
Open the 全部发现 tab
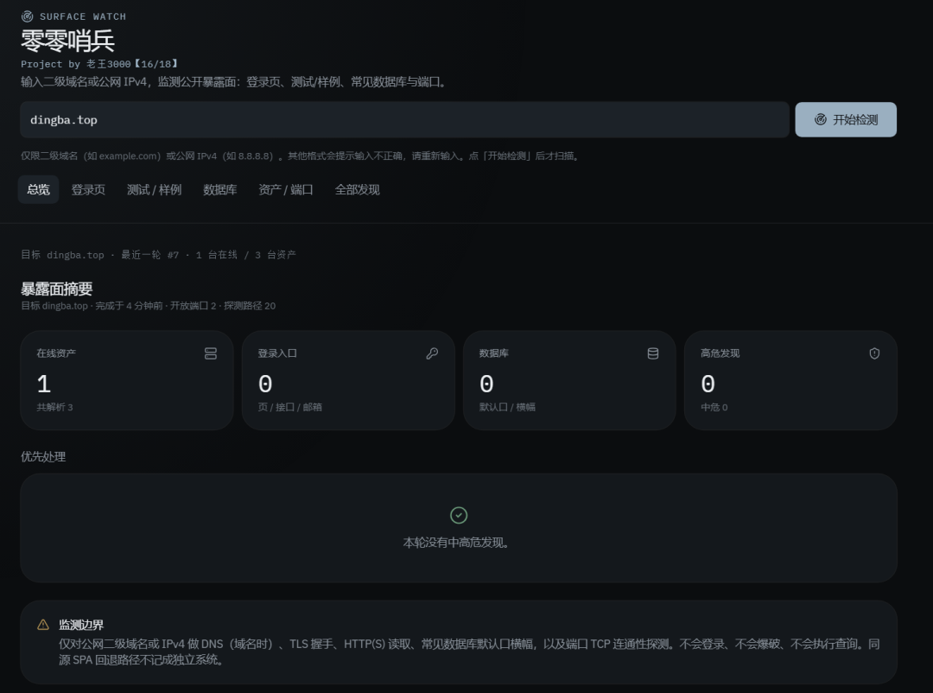tap(357, 189)
